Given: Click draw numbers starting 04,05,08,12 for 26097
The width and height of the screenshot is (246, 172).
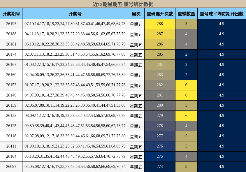Looking at the screenshot, I should [75, 166].
